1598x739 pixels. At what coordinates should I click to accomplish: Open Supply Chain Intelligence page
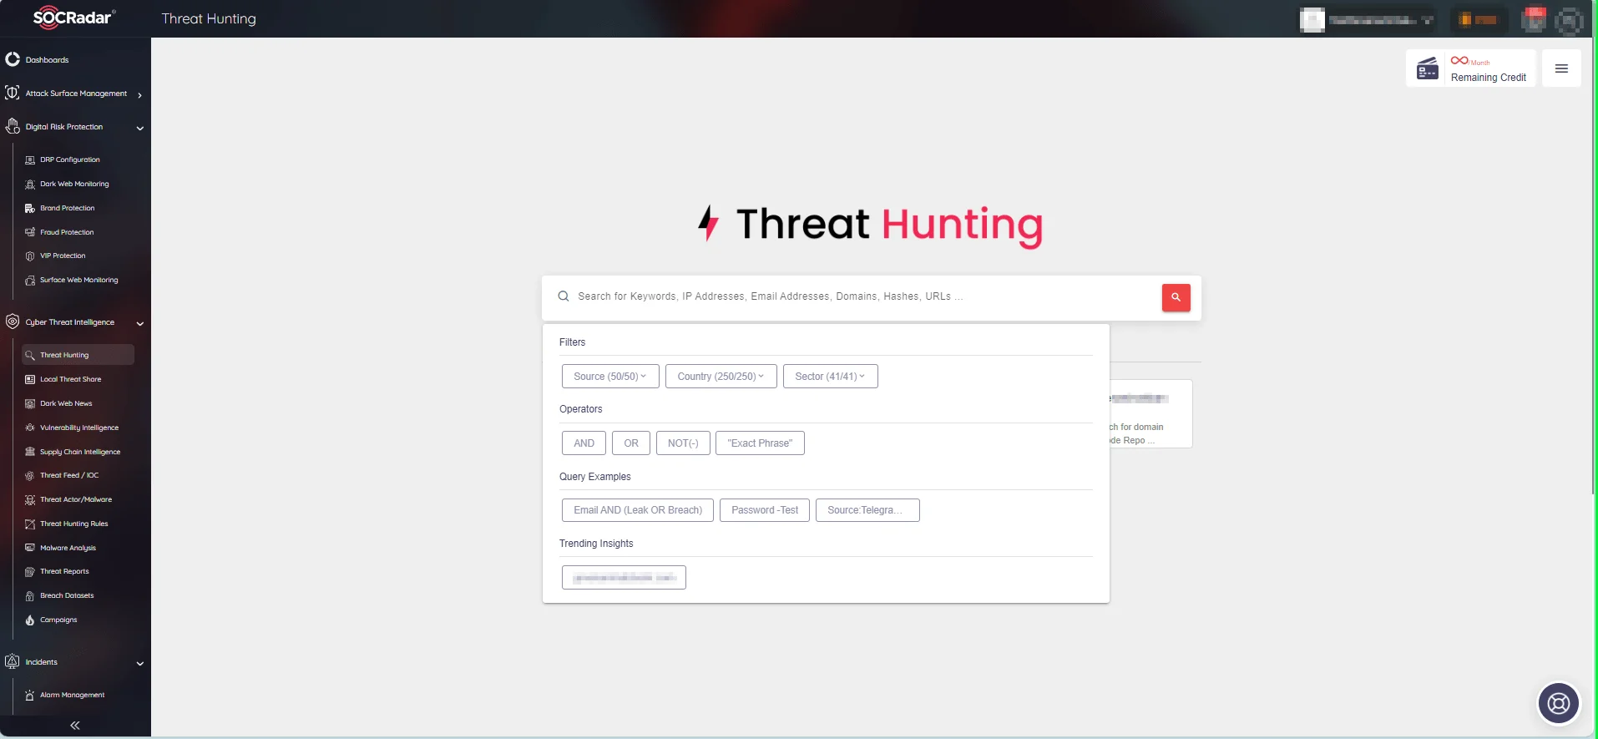[80, 452]
